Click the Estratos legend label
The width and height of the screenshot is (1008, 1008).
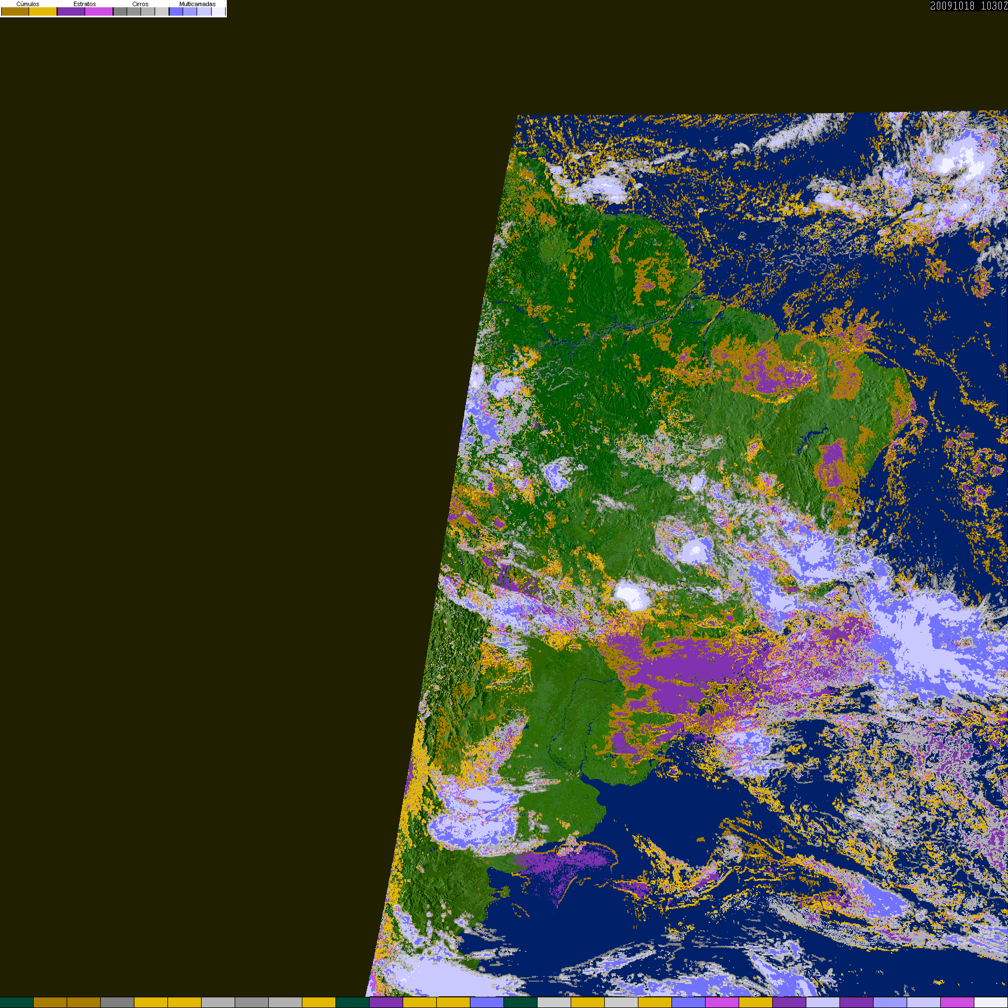coord(85,4)
